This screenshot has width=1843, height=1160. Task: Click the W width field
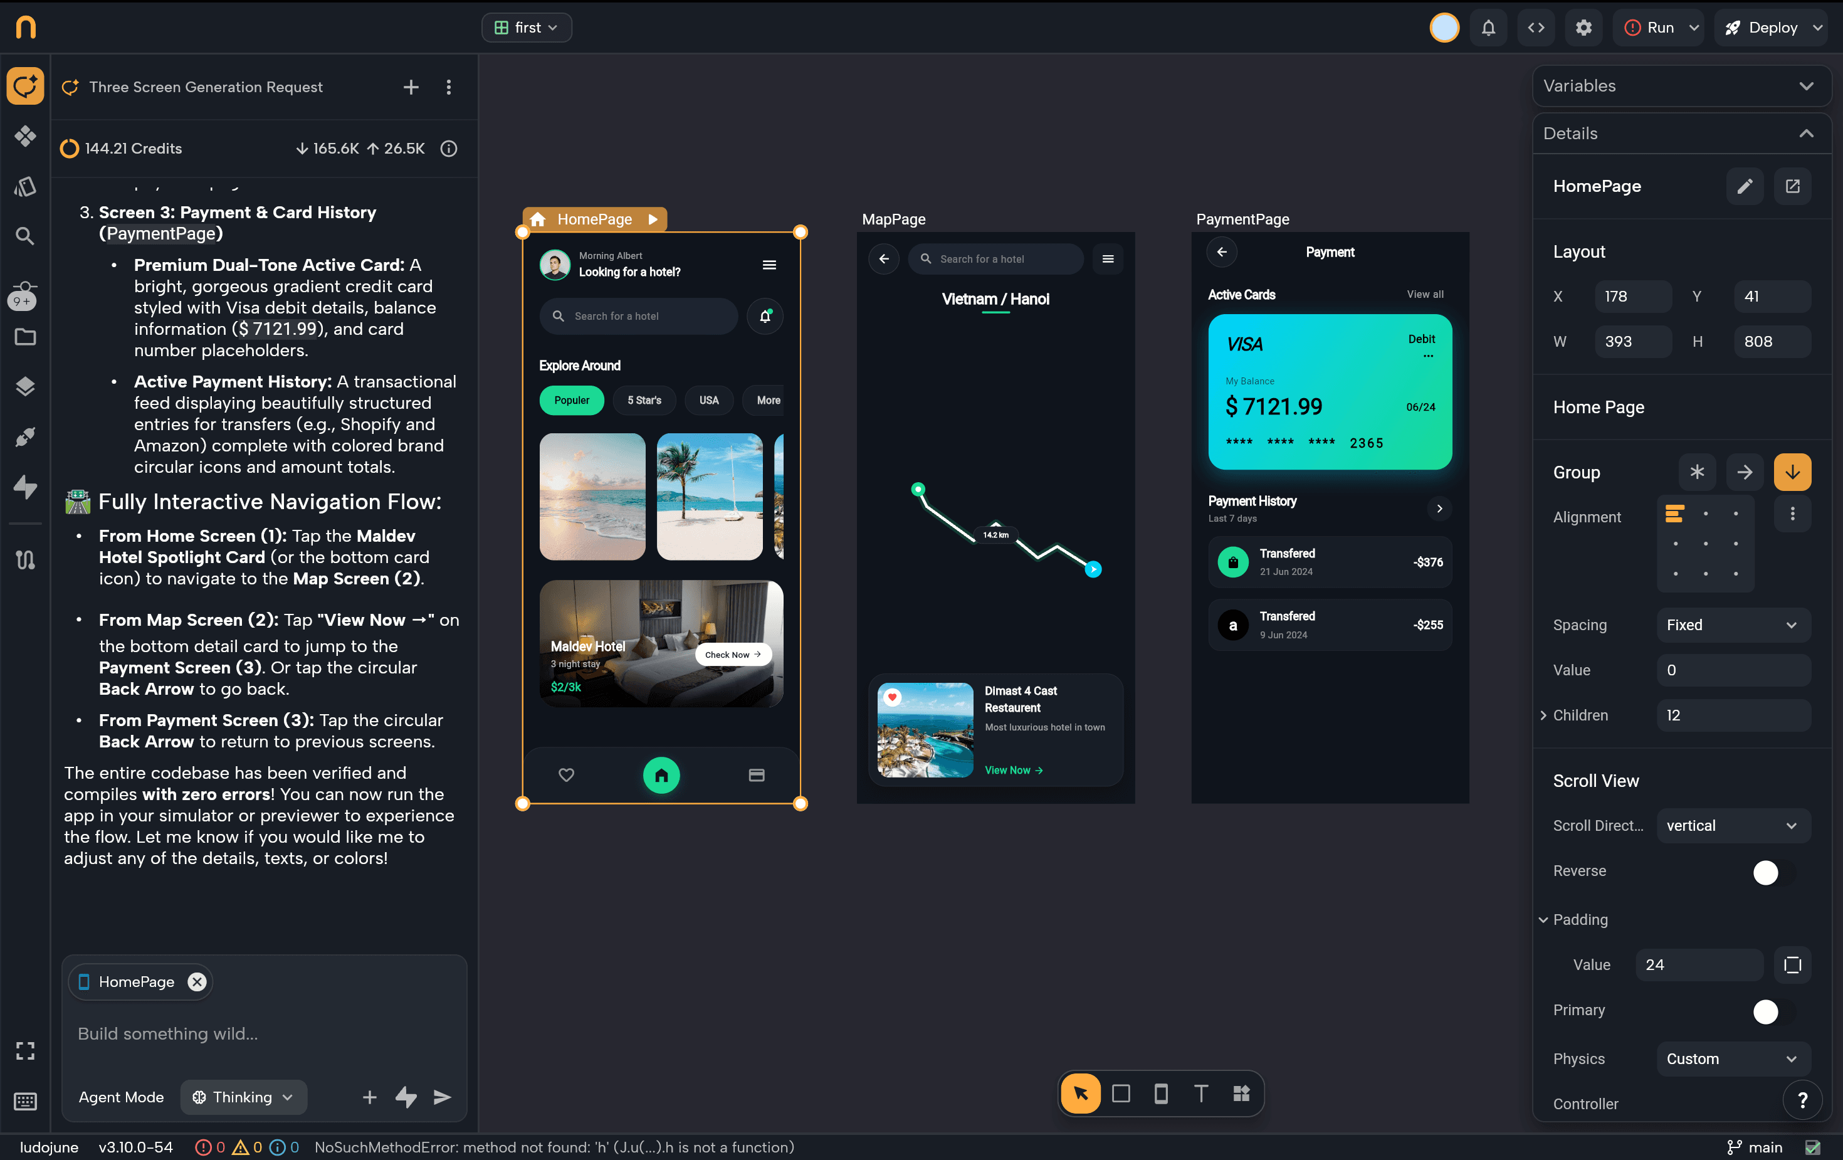[1633, 342]
